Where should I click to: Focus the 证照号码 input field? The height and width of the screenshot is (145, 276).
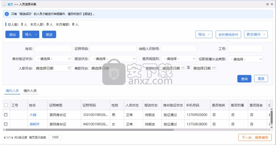point(114,48)
